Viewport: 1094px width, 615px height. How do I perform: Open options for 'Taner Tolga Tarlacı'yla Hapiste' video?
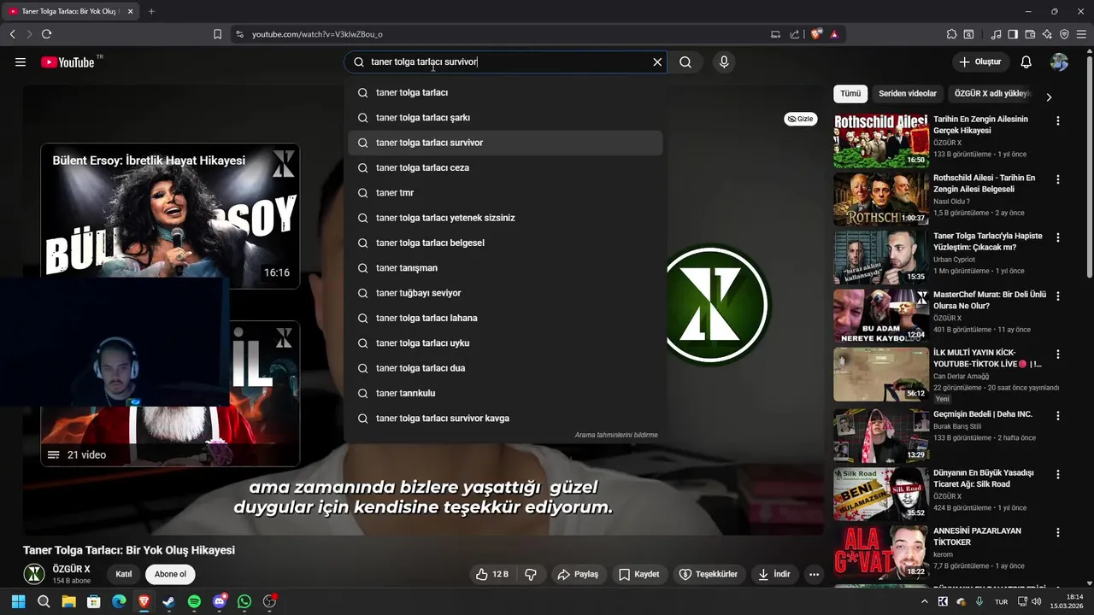click(1058, 238)
